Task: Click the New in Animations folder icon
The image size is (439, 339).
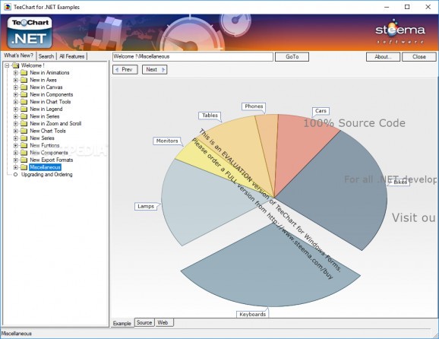Action: [x=24, y=73]
